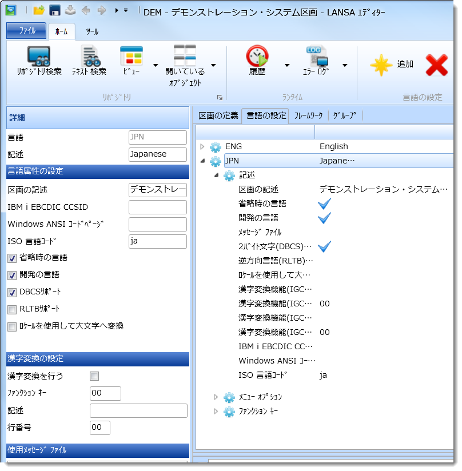Expand the ファンクション キー tree node
462x471 pixels.
click(216, 411)
